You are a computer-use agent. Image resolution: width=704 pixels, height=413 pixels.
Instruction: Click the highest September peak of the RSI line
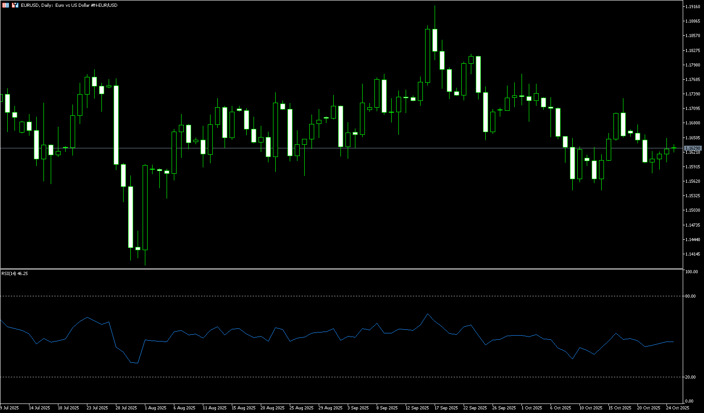click(428, 314)
